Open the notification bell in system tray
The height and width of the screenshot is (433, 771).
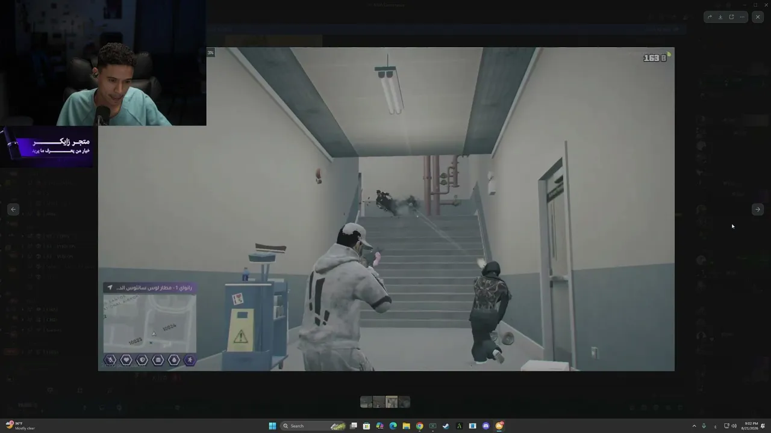(764, 426)
